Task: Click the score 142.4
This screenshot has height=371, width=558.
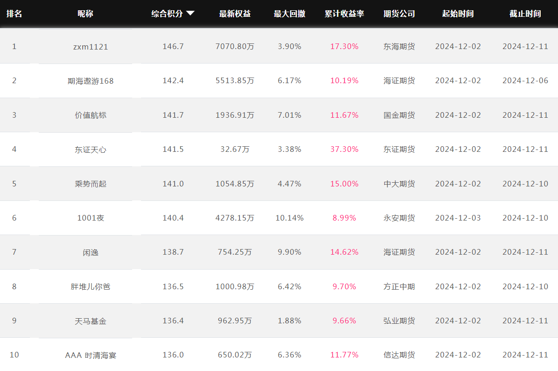Action: [x=173, y=80]
